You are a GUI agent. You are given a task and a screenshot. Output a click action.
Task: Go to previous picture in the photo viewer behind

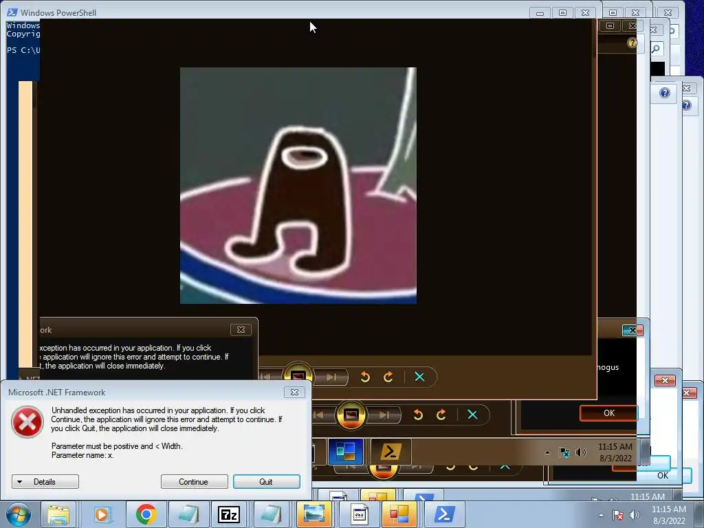[x=319, y=415]
